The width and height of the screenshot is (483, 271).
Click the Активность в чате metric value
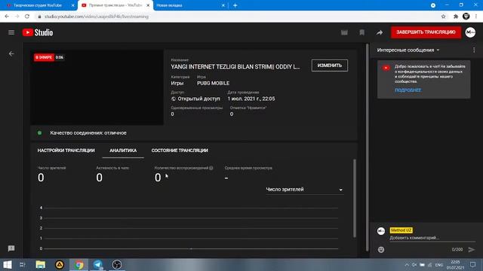[99, 178]
